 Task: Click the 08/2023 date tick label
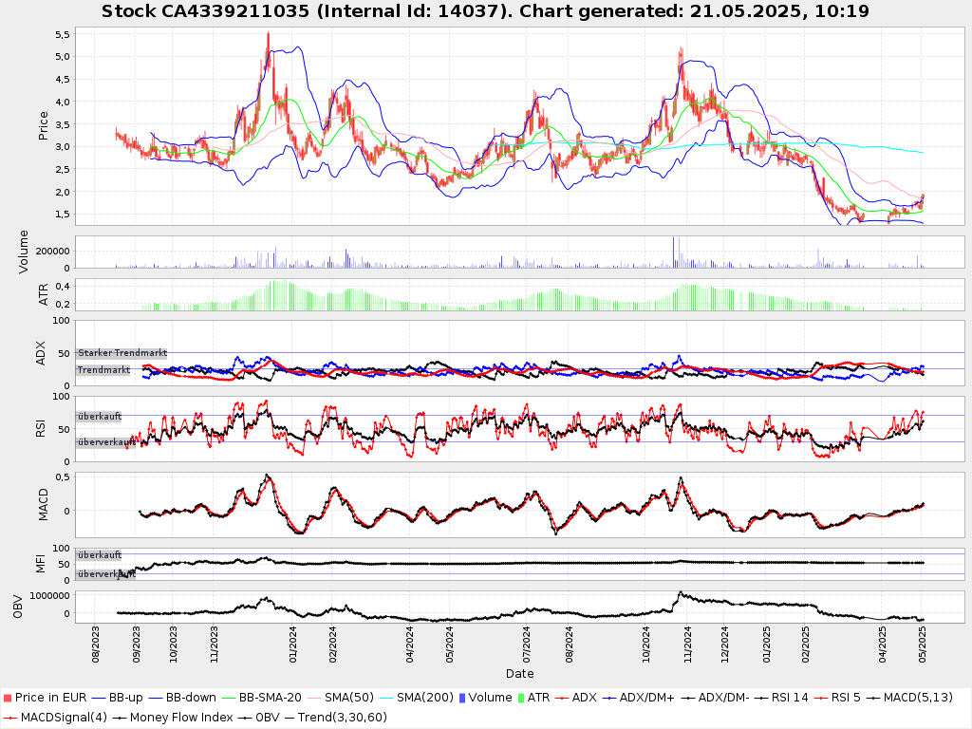pos(96,645)
